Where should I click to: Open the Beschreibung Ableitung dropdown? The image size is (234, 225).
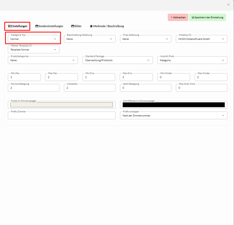(90, 39)
